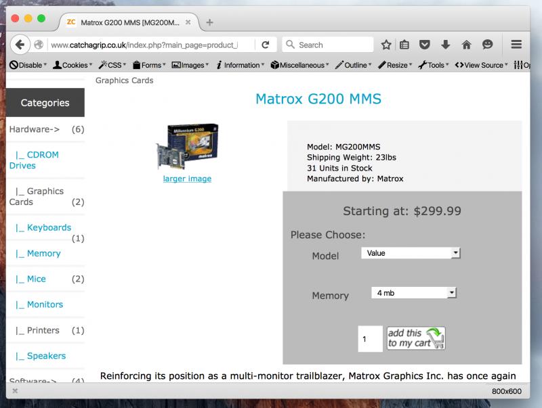
Task: Open the Monitors category
Action: point(39,304)
